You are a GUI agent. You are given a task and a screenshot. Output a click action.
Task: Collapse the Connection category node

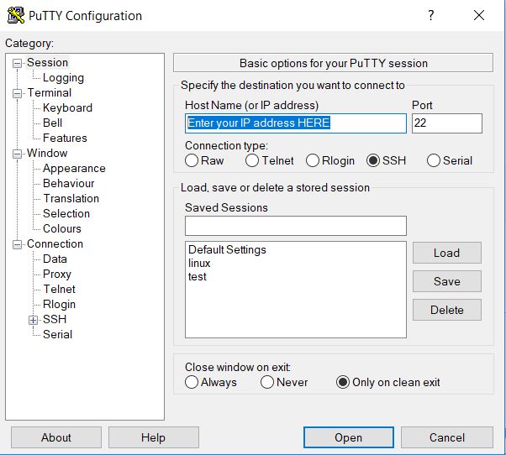click(x=17, y=244)
